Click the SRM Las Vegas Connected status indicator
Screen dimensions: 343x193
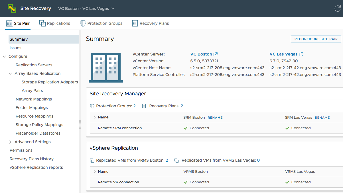[x=287, y=128]
